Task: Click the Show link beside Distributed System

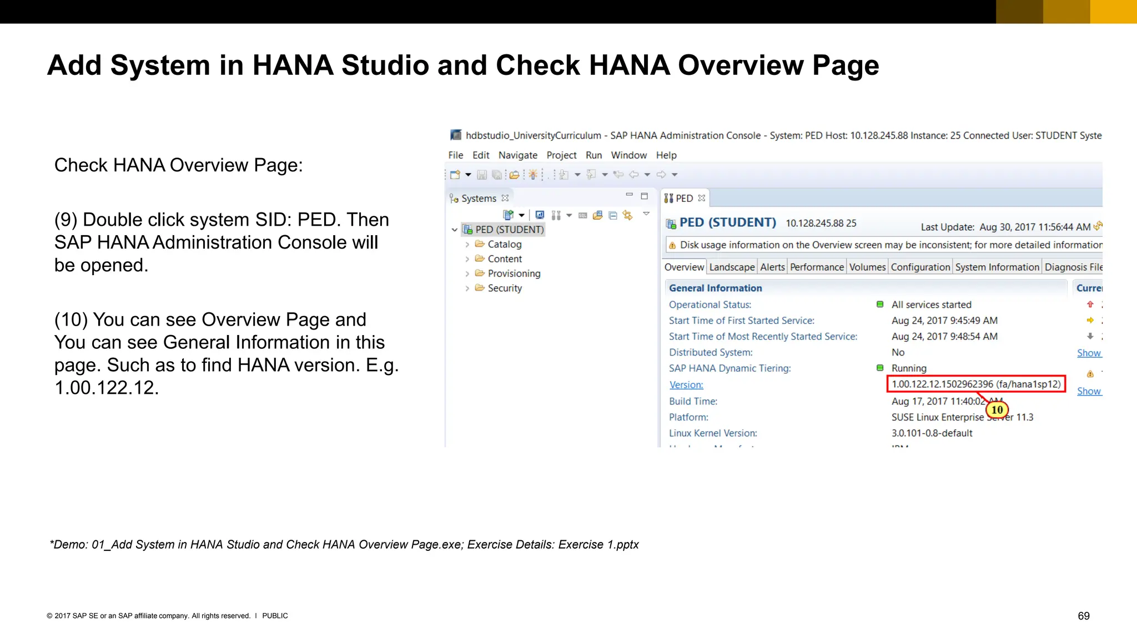Action: (x=1089, y=353)
